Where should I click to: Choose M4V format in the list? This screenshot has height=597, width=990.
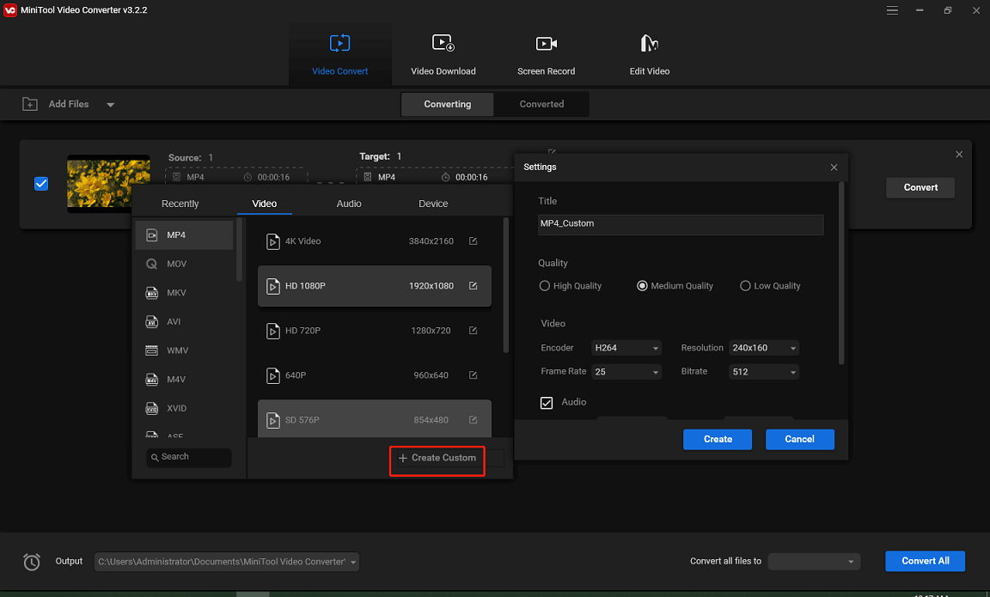[185, 380]
